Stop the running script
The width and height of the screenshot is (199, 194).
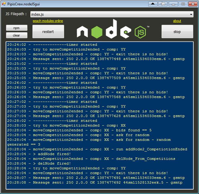[x=177, y=32]
